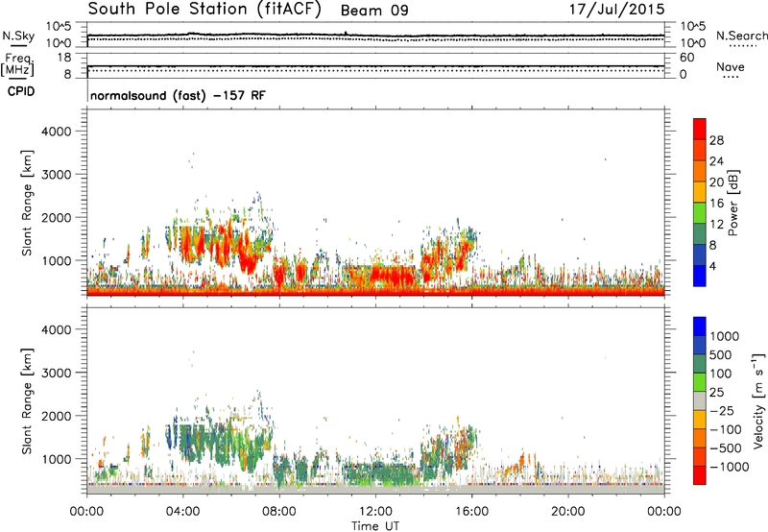Click the 'N.Sky' legend label
This screenshot has height=532, width=768.
18,36
